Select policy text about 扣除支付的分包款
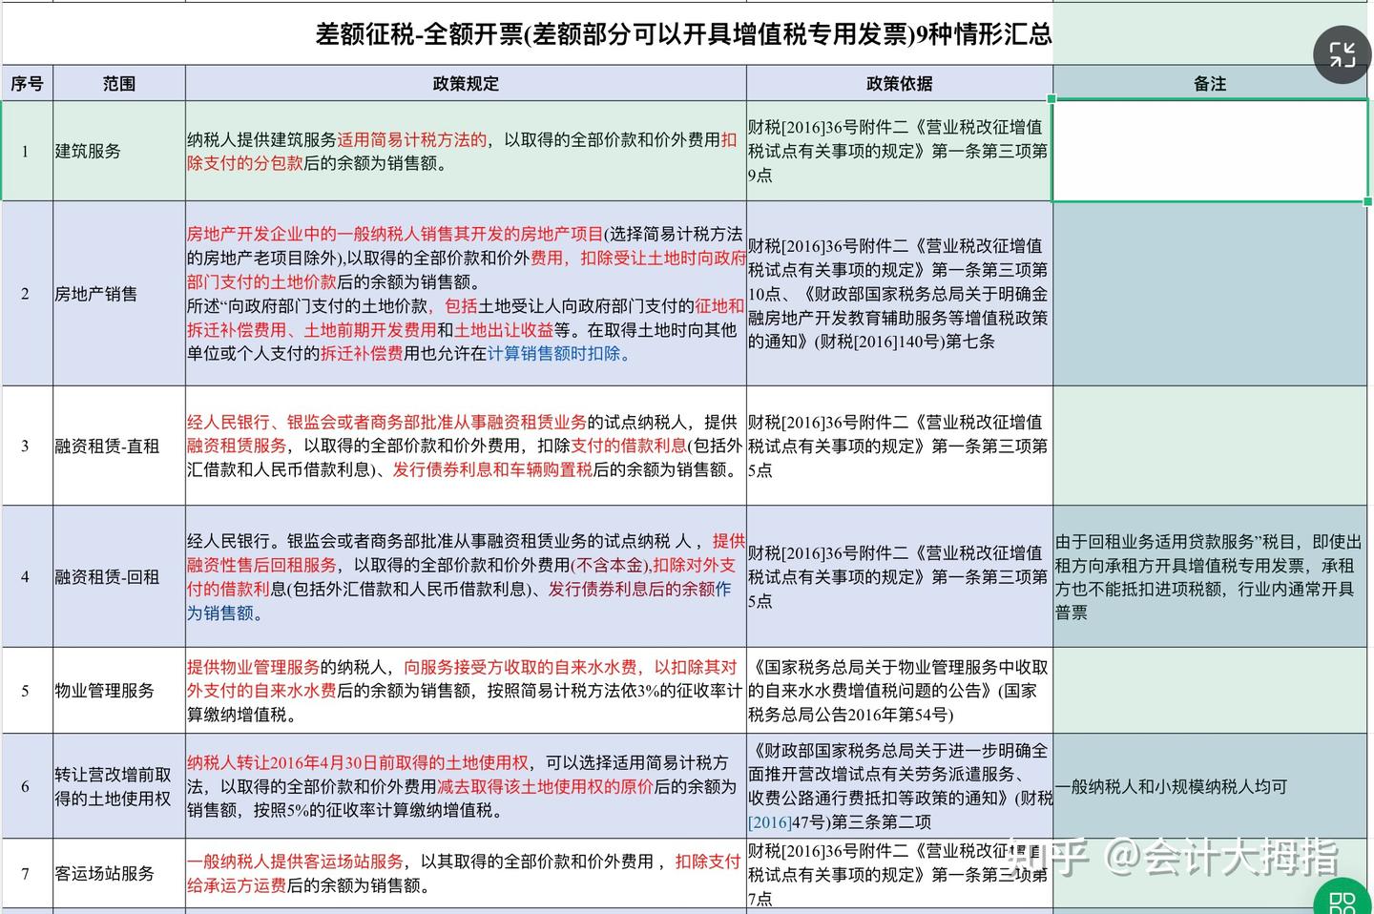This screenshot has height=914, width=1374. click(x=466, y=151)
